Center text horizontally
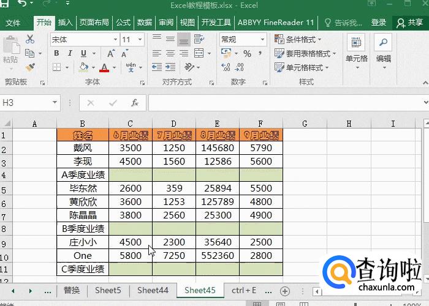Viewport: 429px width, 306px height. click(170, 53)
